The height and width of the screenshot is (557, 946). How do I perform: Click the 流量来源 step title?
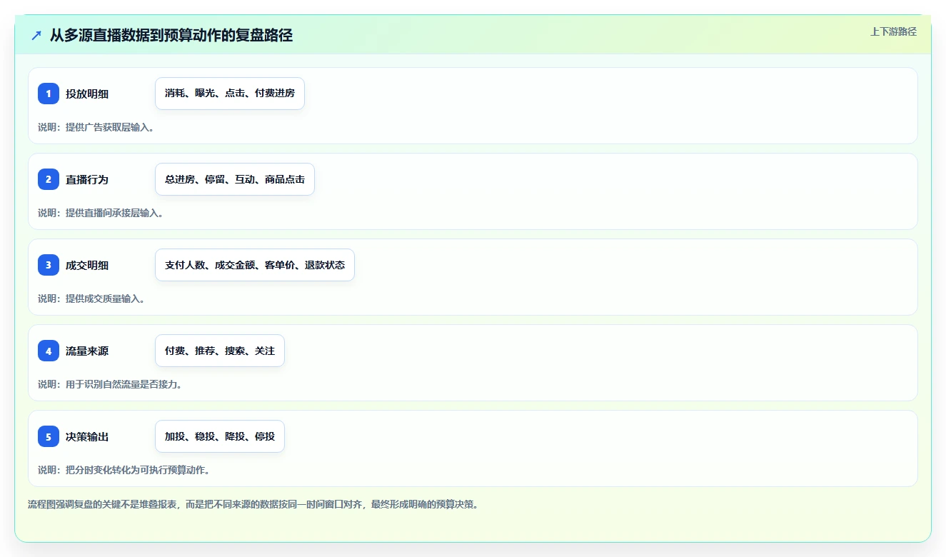point(87,351)
